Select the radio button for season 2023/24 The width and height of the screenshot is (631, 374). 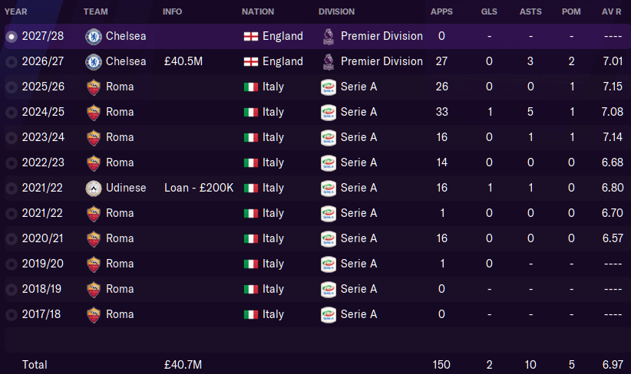point(12,138)
